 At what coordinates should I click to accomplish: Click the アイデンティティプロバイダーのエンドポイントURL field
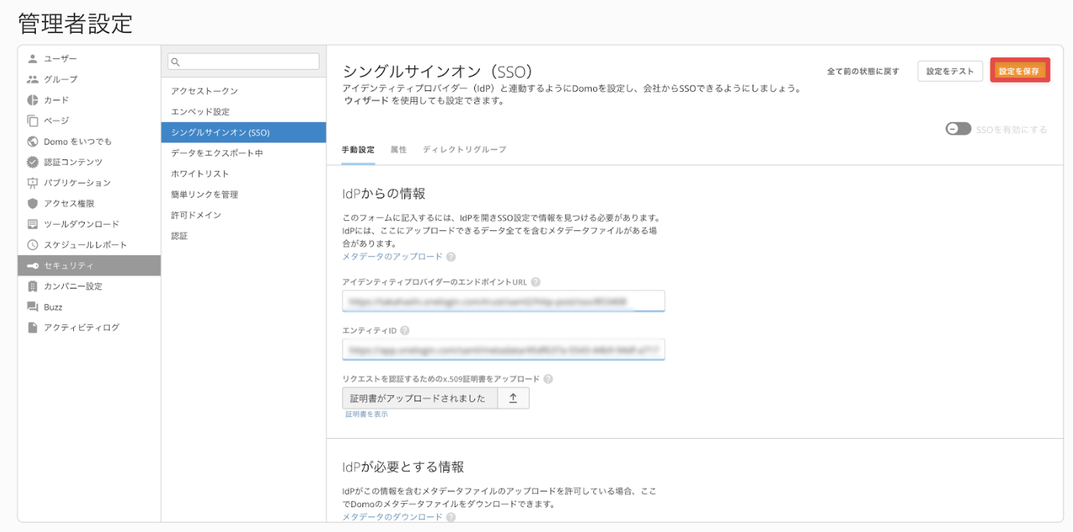[x=504, y=301]
